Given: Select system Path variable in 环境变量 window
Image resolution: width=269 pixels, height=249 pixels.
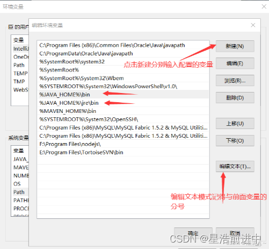Looking at the screenshot, I should click(20, 192).
